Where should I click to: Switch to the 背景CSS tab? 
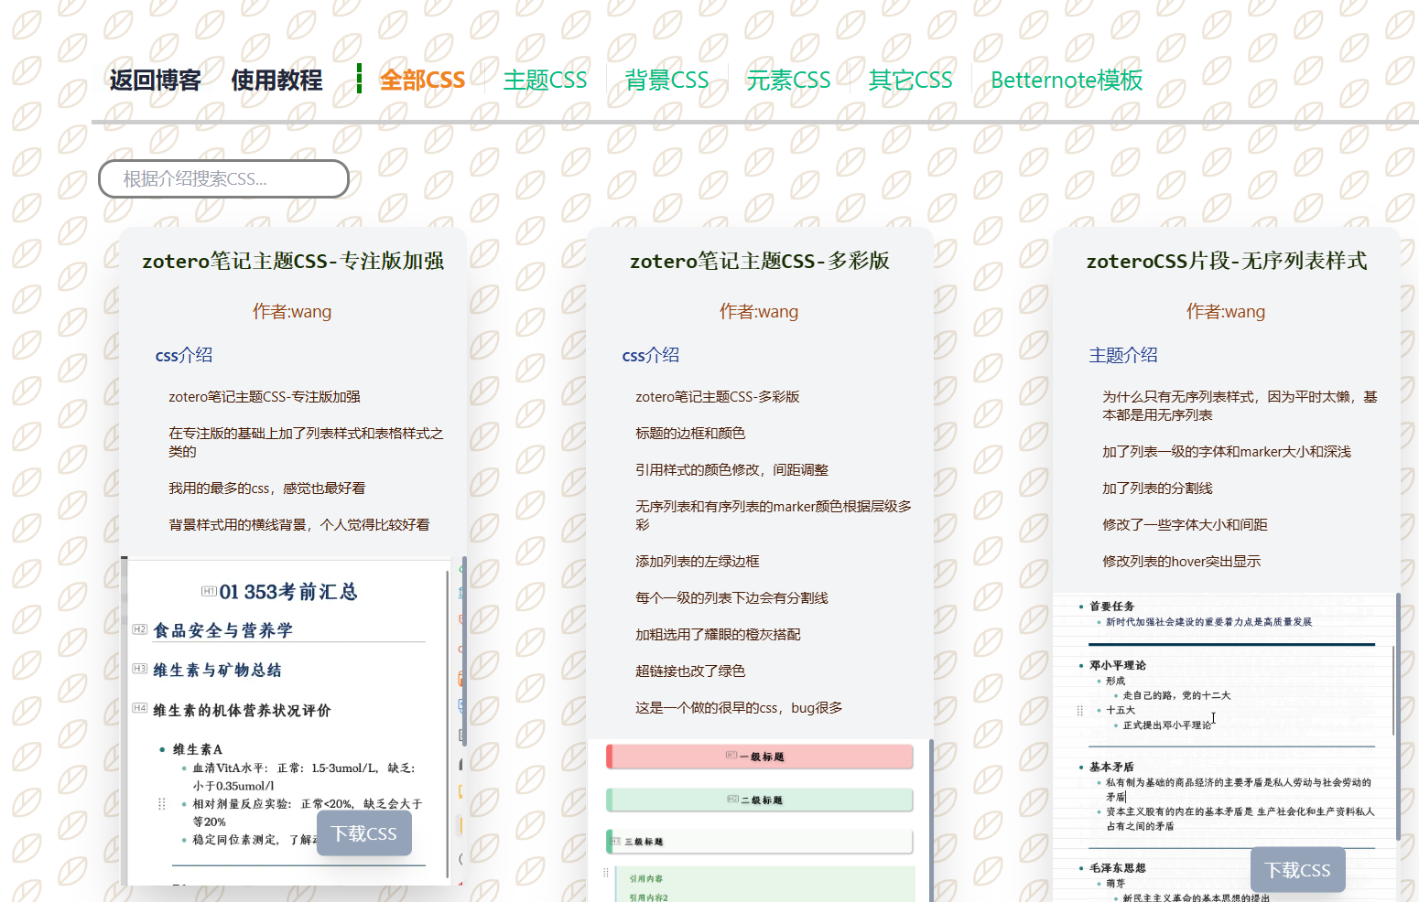point(666,81)
